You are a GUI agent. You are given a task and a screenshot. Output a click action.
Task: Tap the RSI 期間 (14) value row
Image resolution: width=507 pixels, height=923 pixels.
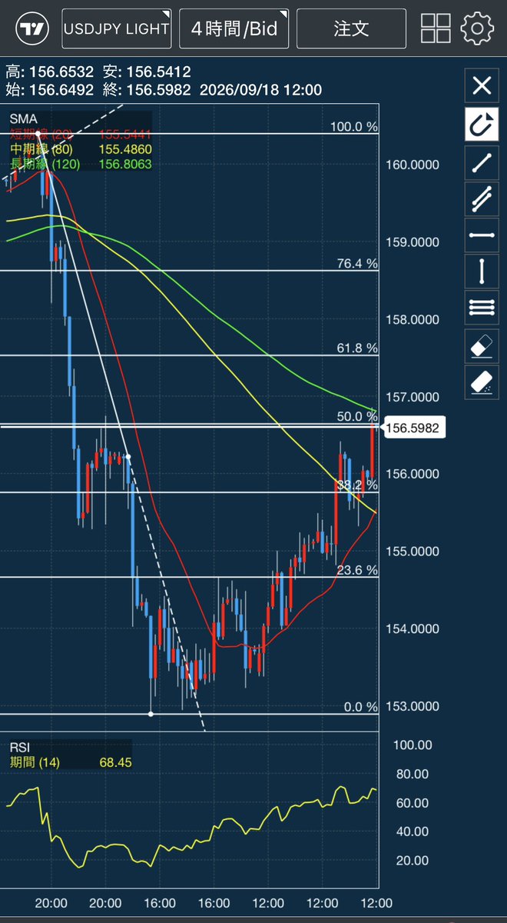(69, 762)
